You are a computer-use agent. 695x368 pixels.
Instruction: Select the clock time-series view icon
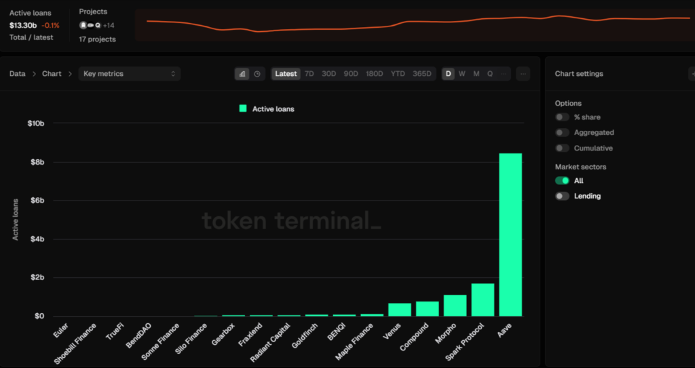click(257, 74)
